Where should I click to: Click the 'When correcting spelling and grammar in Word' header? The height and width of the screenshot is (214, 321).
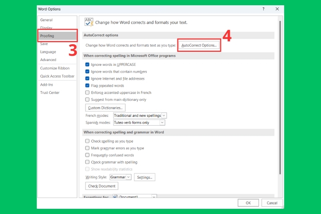pyautogui.click(x=178, y=132)
